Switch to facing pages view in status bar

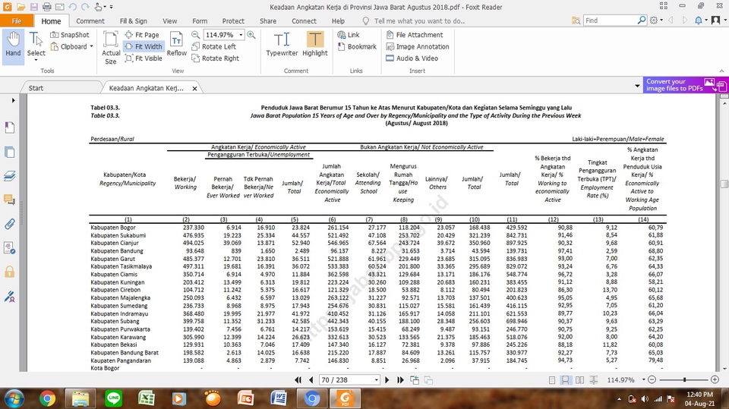tap(579, 379)
